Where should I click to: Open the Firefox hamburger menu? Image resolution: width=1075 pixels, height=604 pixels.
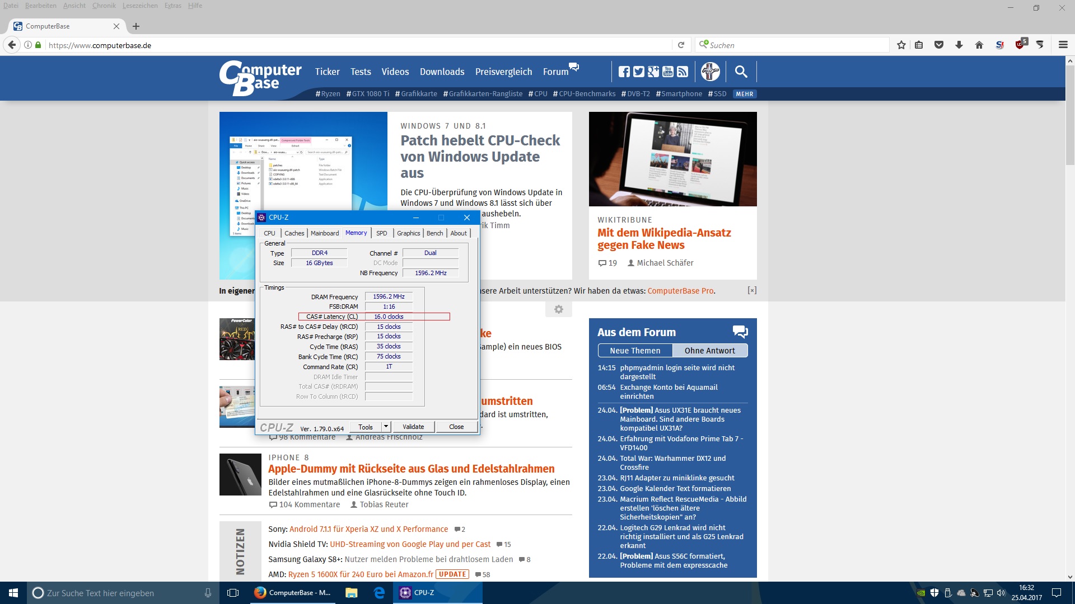click(1063, 45)
